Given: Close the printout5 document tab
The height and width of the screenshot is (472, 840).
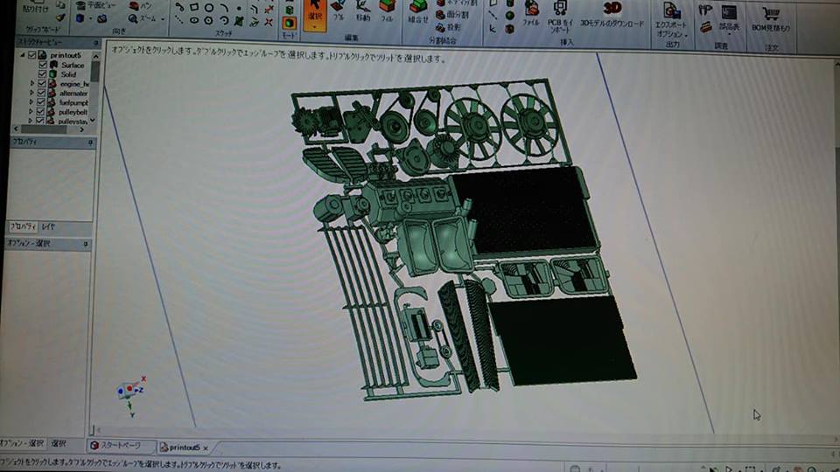Looking at the screenshot, I should pyautogui.click(x=205, y=448).
